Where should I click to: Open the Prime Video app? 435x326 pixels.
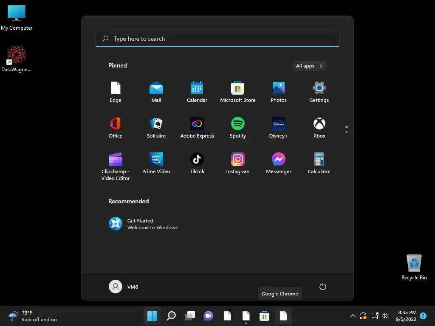(x=156, y=163)
